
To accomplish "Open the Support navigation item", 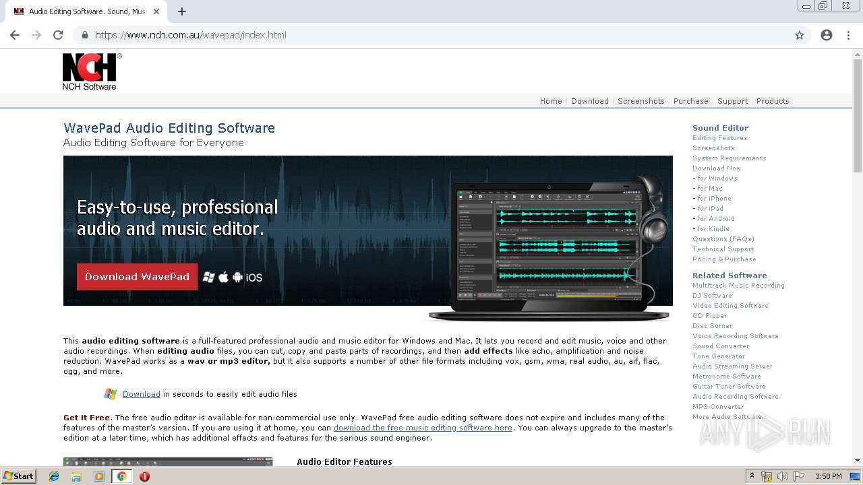I will (x=732, y=101).
